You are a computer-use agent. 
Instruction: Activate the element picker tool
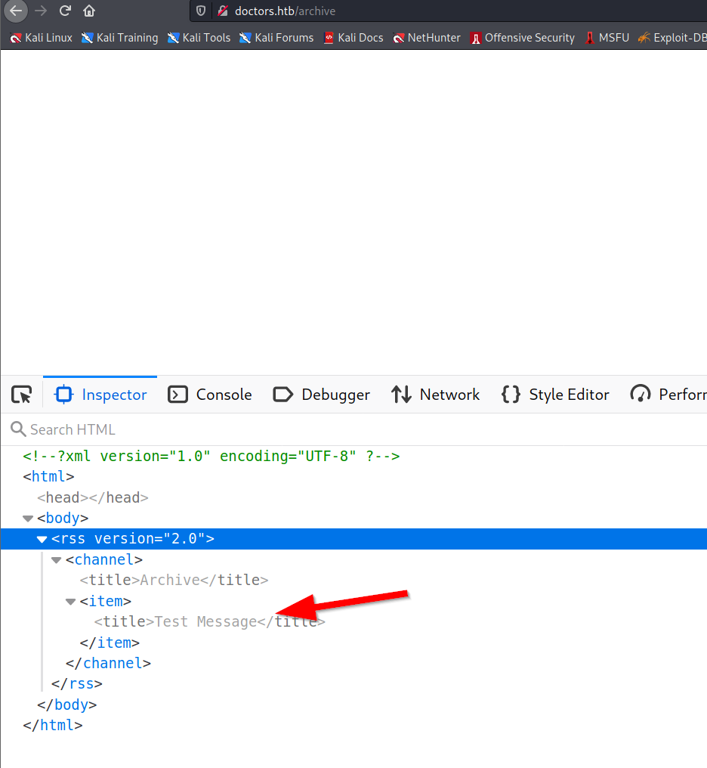[22, 395]
